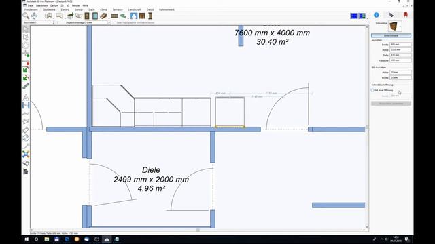Image resolution: width=435 pixels, height=244 pixels.
Task: Open the Design menu
Action: 54,5
